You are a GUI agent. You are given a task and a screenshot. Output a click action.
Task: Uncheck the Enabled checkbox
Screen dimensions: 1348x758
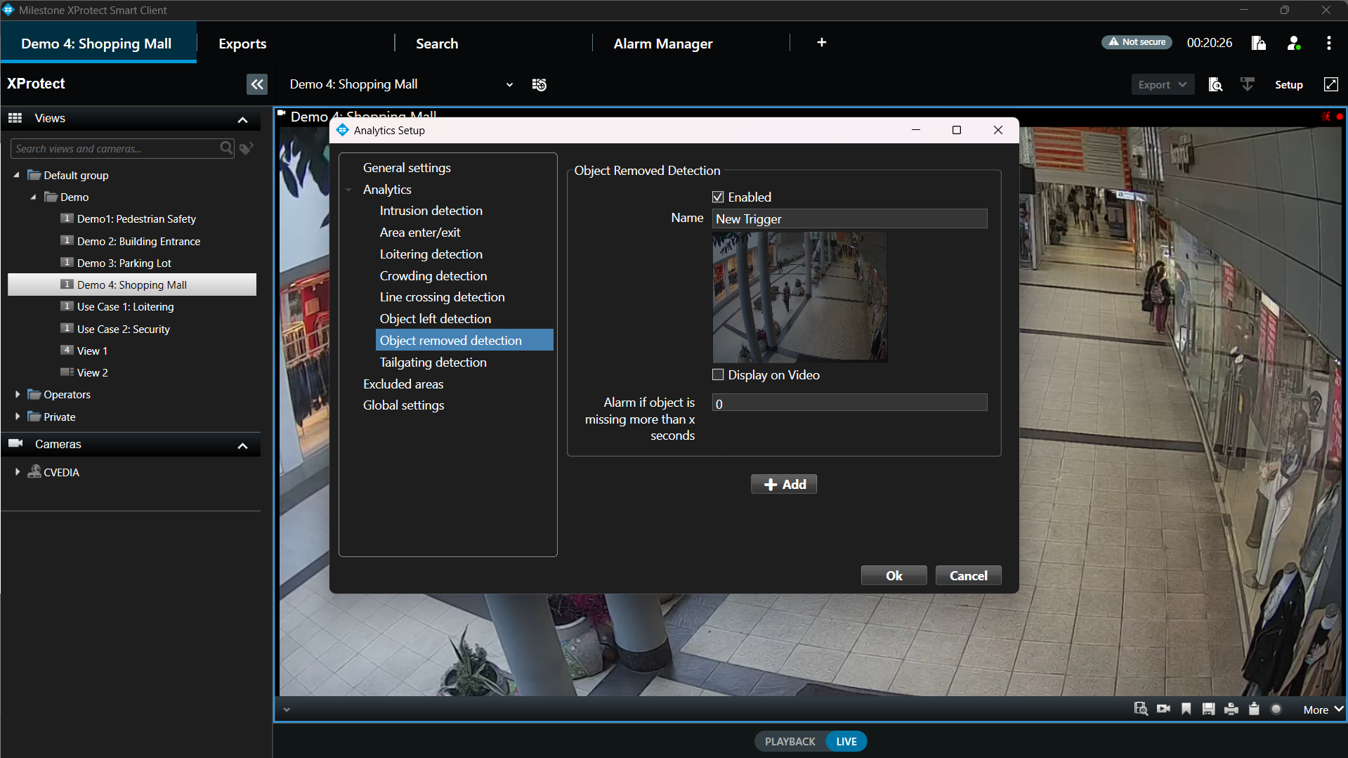click(x=718, y=197)
